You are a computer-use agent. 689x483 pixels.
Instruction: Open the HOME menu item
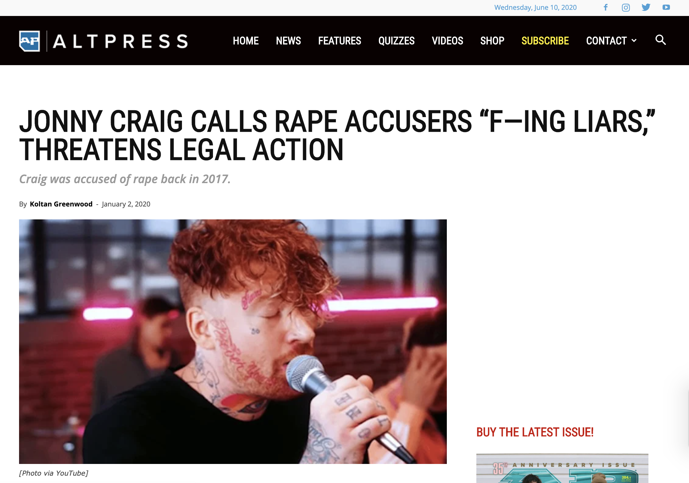[x=246, y=41]
